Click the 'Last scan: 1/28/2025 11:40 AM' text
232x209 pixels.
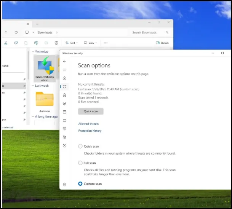tap(99, 89)
